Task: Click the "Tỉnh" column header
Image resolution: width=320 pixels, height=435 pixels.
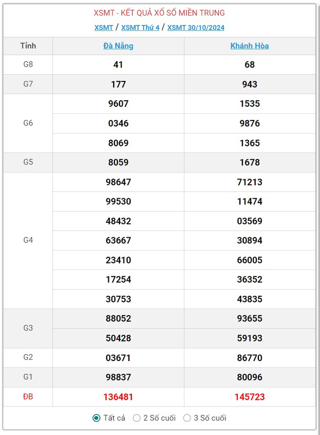Action: [28, 46]
